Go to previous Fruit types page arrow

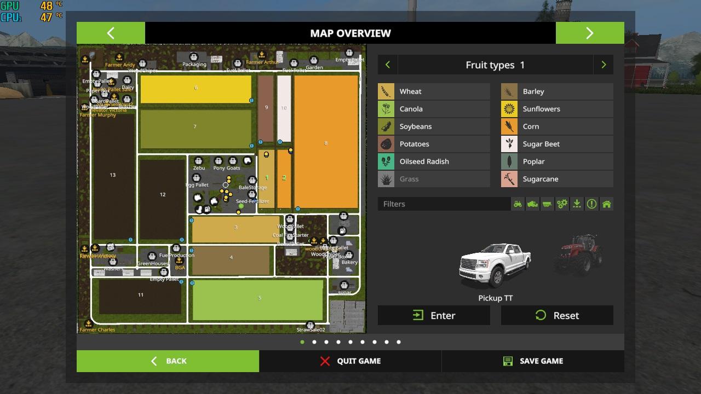(388, 65)
